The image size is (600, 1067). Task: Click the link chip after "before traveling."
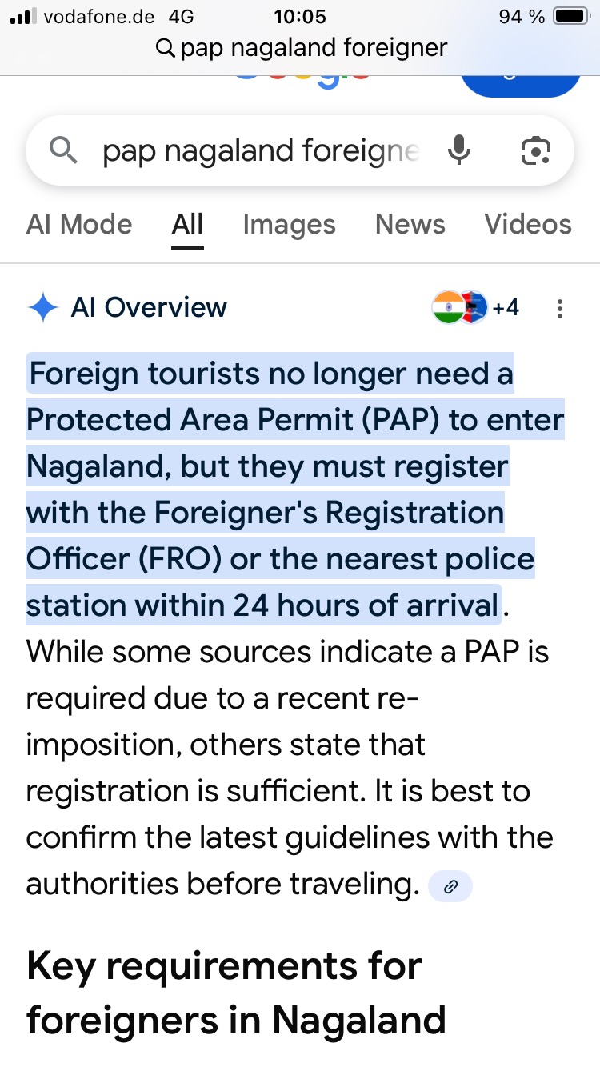(x=450, y=886)
